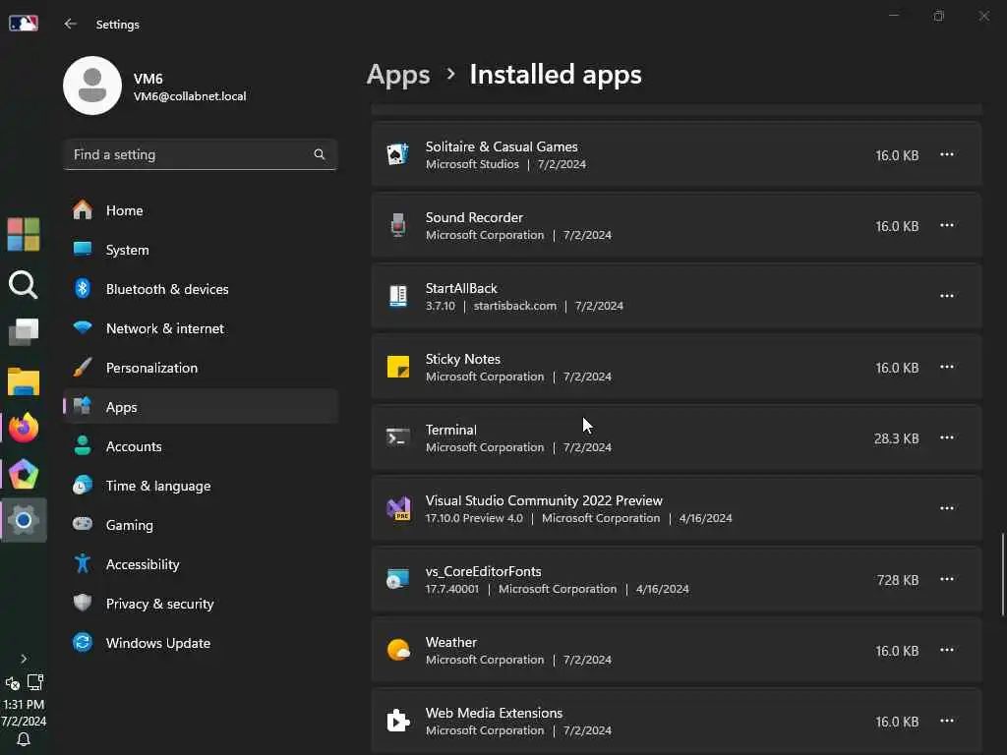This screenshot has height=755, width=1007.
Task: Click the Sound Recorder microphone icon
Action: click(397, 225)
